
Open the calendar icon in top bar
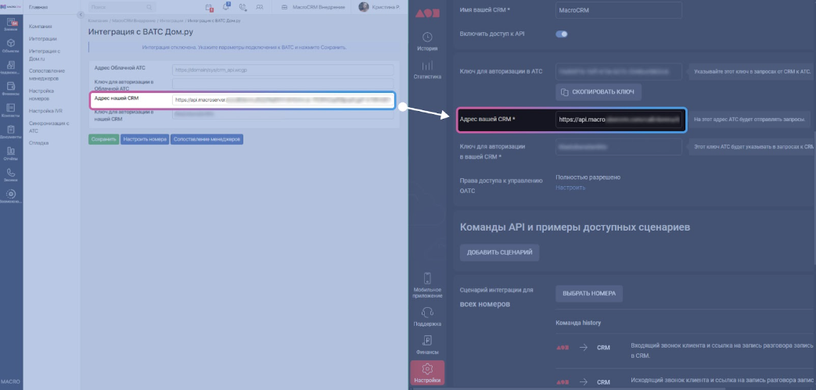coord(209,7)
